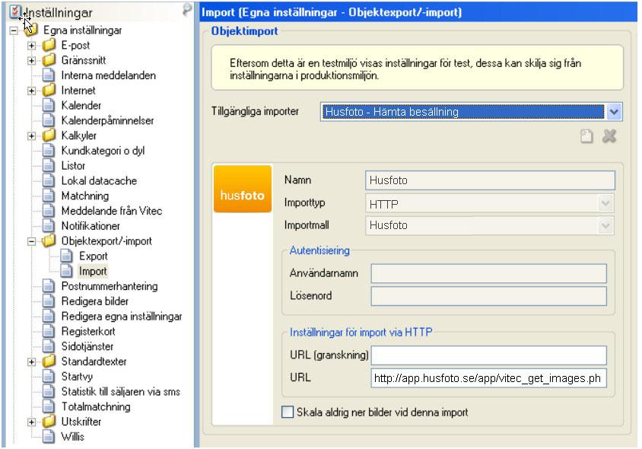Open the Tillgängliga importer dropdown

(614, 112)
